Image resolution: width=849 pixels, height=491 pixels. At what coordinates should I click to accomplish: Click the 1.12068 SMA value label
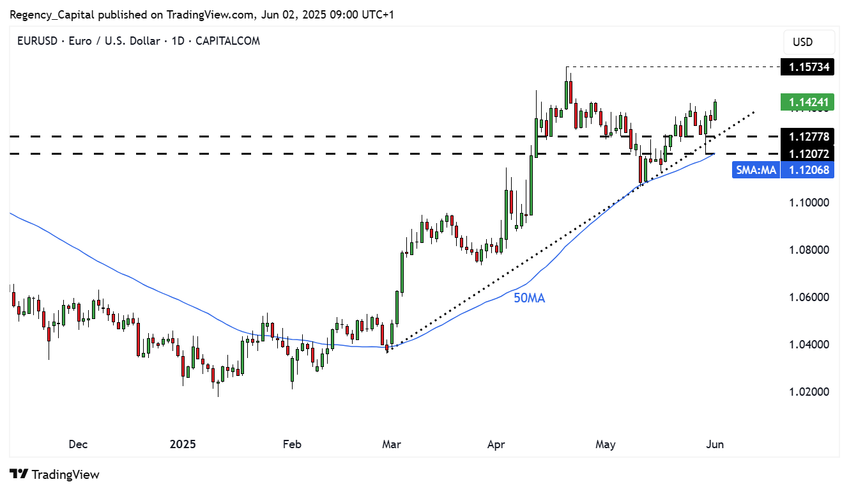pyautogui.click(x=808, y=169)
